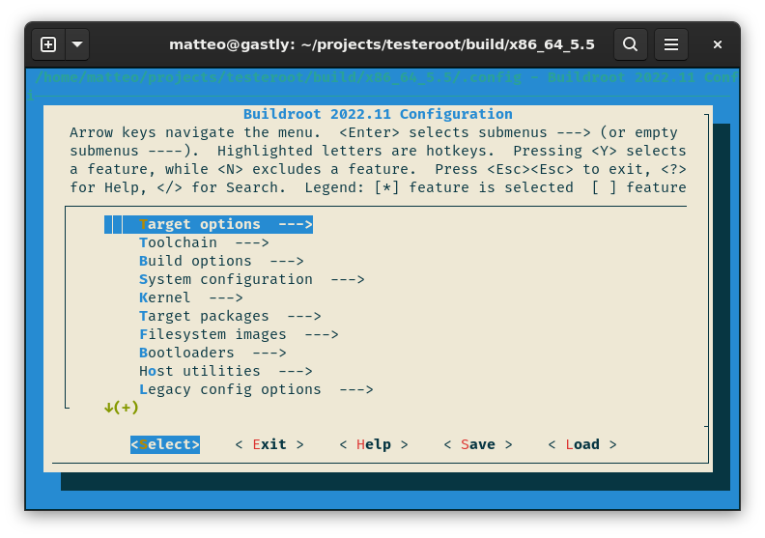765x538 pixels.
Task: Click the Exit button
Action: 269,444
